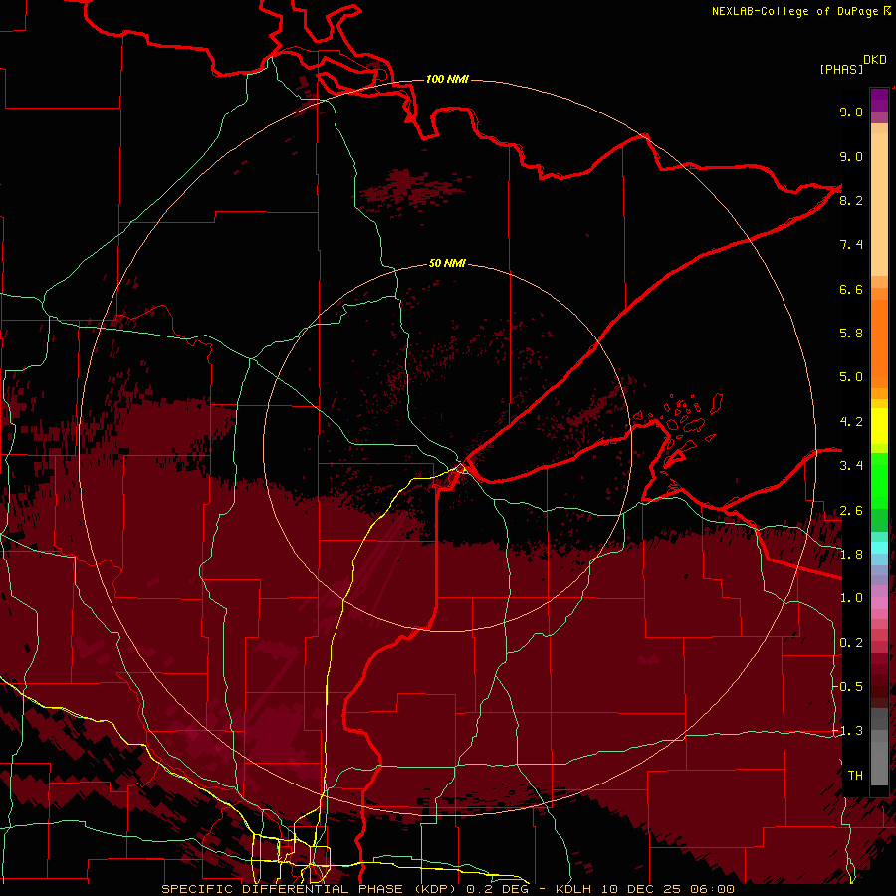This screenshot has height=896, width=896.
Task: Click the 100 NMI range ring label
Action: point(447,79)
